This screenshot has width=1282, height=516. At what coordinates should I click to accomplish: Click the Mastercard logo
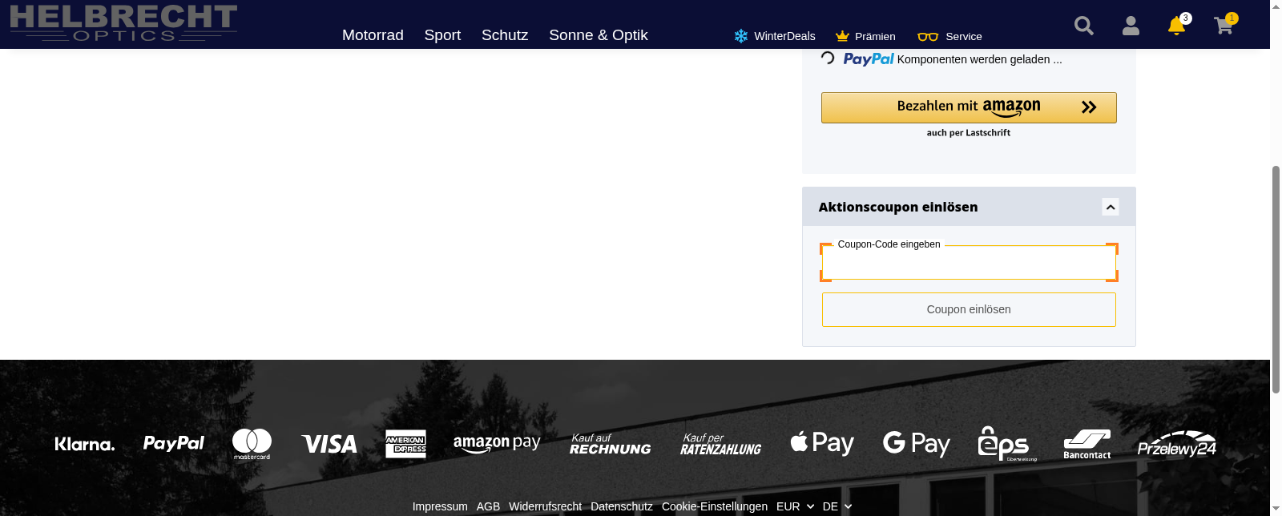point(252,444)
